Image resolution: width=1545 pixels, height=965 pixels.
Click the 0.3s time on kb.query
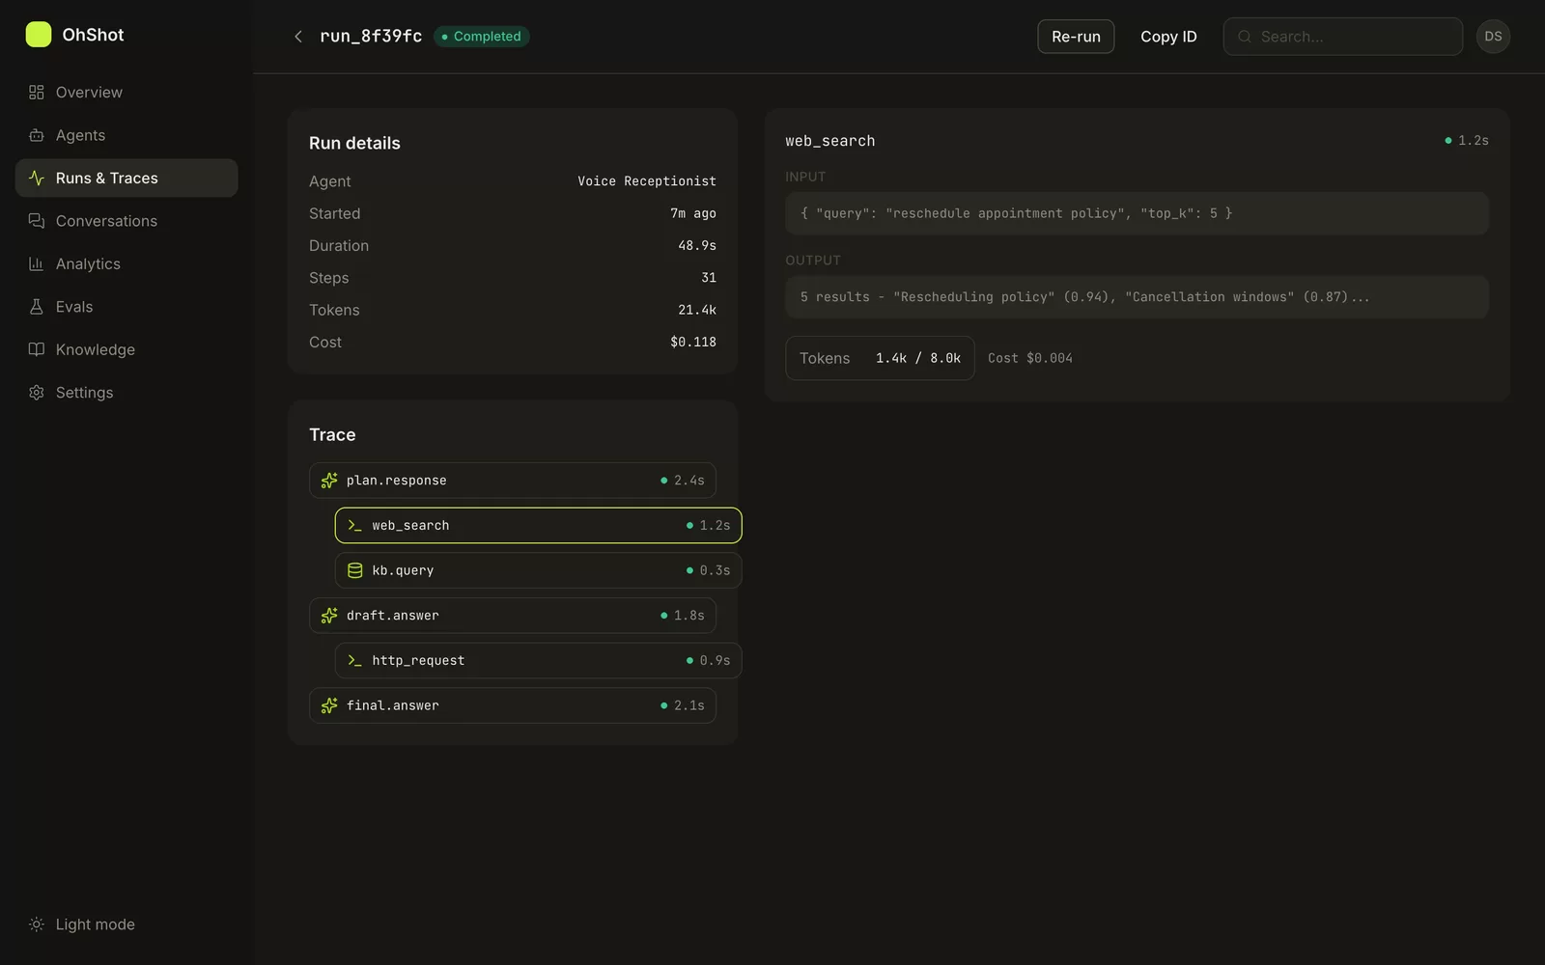tap(715, 570)
